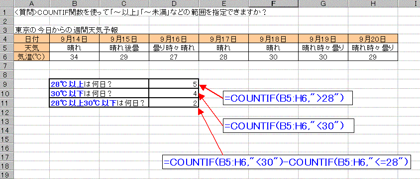
Task: Select the 晴れ cell under 9月17日
Action: click(x=223, y=48)
